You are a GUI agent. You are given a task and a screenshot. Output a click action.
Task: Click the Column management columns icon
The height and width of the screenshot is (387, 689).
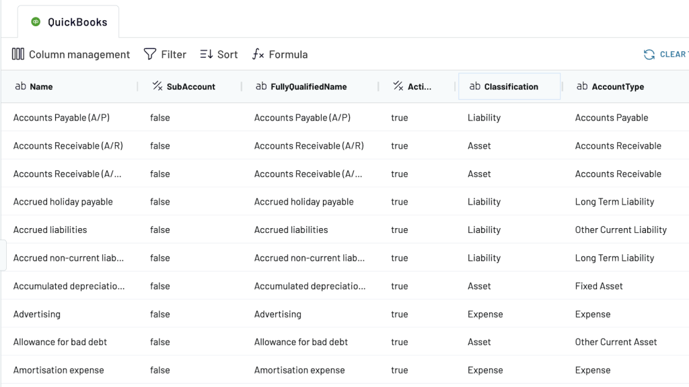[18, 54]
